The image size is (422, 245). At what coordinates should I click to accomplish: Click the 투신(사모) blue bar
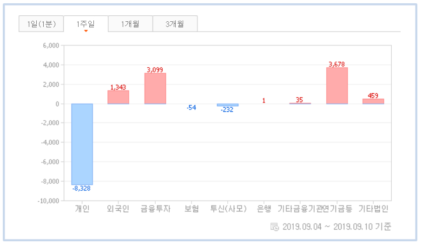pyautogui.click(x=228, y=105)
